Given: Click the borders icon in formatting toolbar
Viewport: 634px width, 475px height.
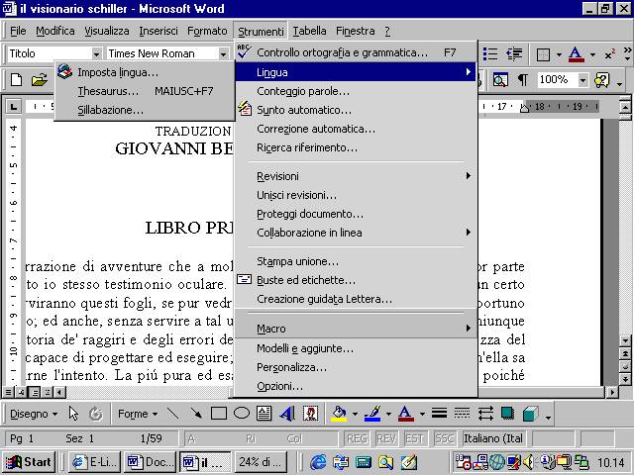Looking at the screenshot, I should pyautogui.click(x=543, y=54).
